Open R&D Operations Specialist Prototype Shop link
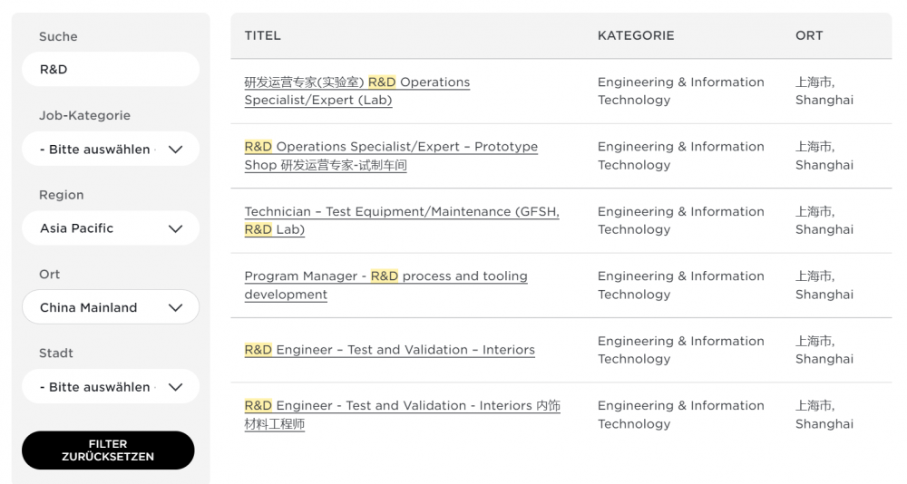Viewport: 907px width, 484px height. pyautogui.click(x=390, y=155)
